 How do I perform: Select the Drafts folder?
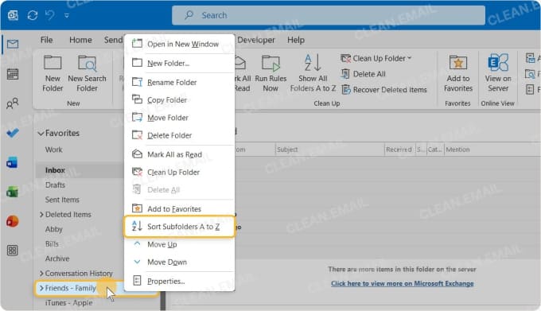pyautogui.click(x=55, y=185)
